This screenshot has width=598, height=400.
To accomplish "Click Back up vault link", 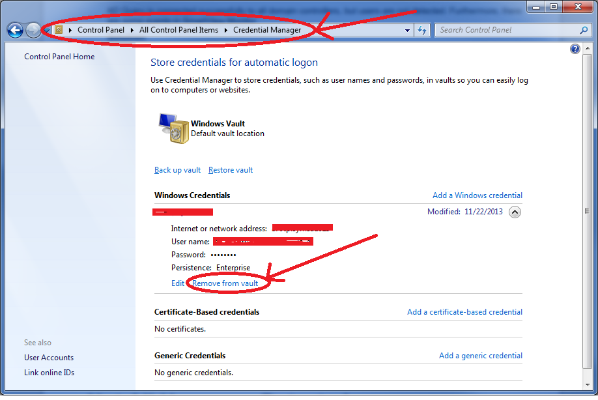I will [x=177, y=170].
